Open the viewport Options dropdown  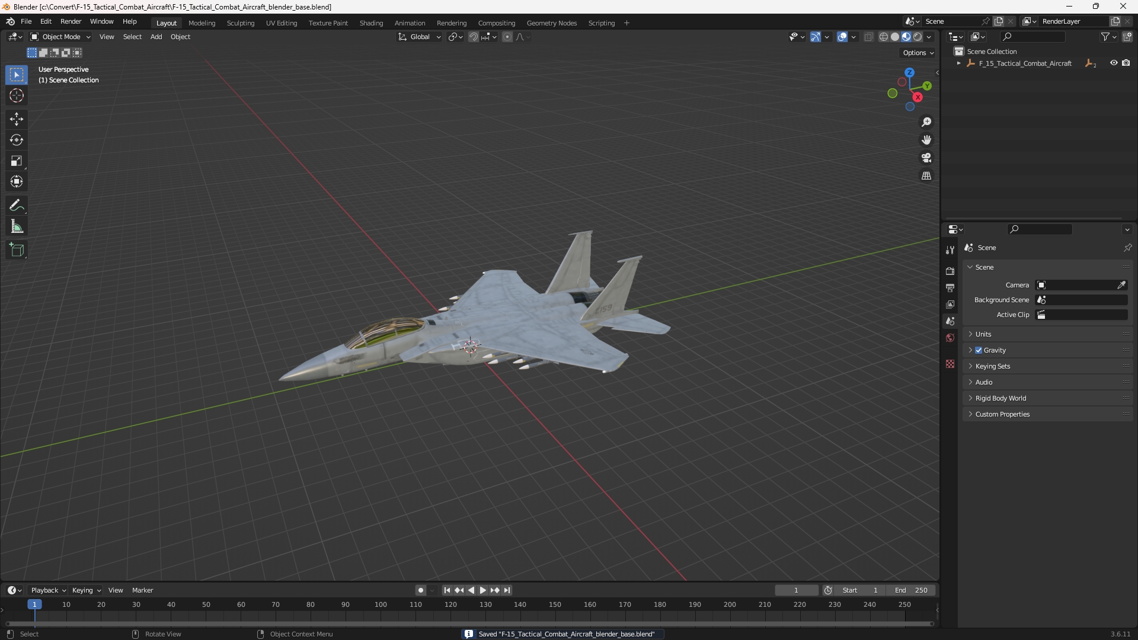click(918, 53)
